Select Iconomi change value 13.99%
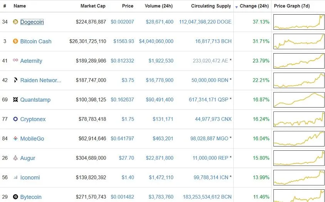 coord(261,177)
